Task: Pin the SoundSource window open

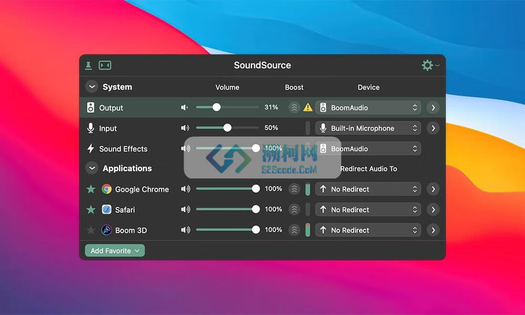Action: (x=88, y=65)
